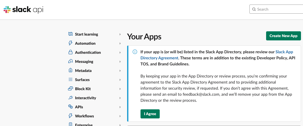Click the Messaging chat bubble icon
The height and width of the screenshot is (126, 303).
point(71,61)
